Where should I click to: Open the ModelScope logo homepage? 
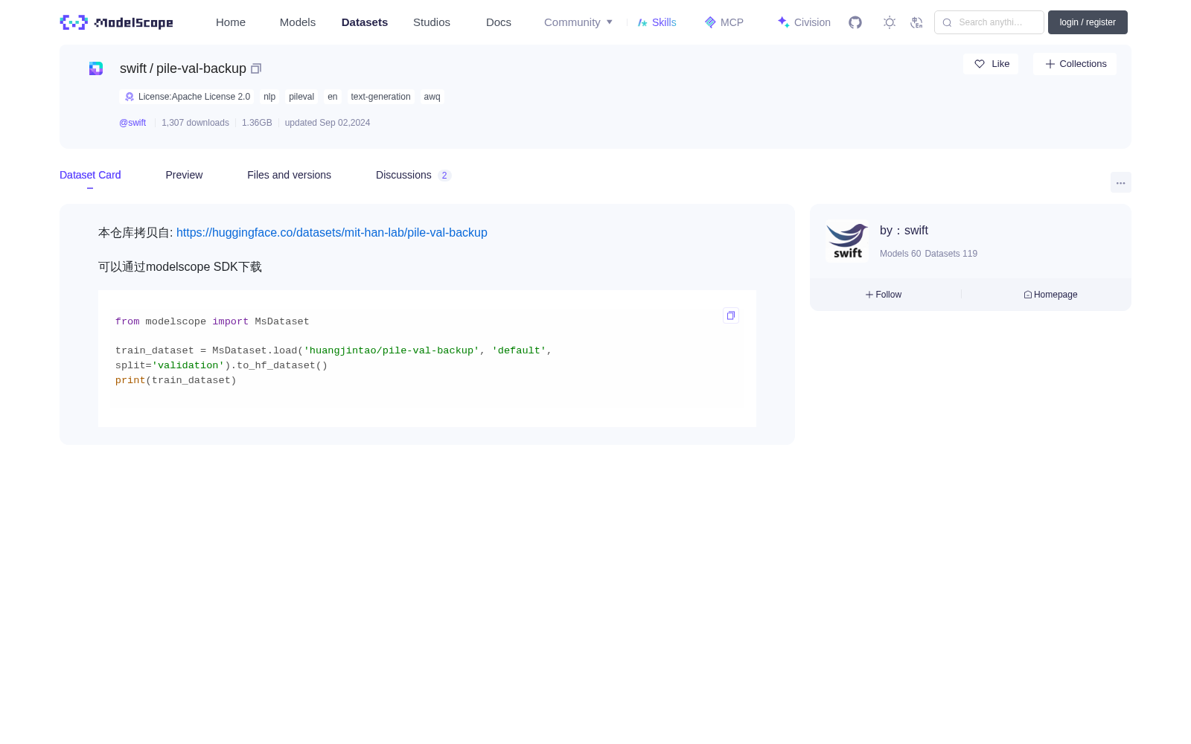pyautogui.click(x=117, y=22)
